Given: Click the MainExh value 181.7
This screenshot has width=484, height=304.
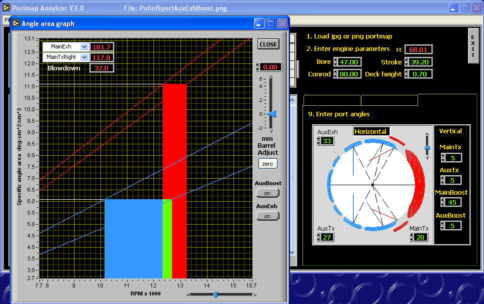Looking at the screenshot, I should (x=101, y=47).
